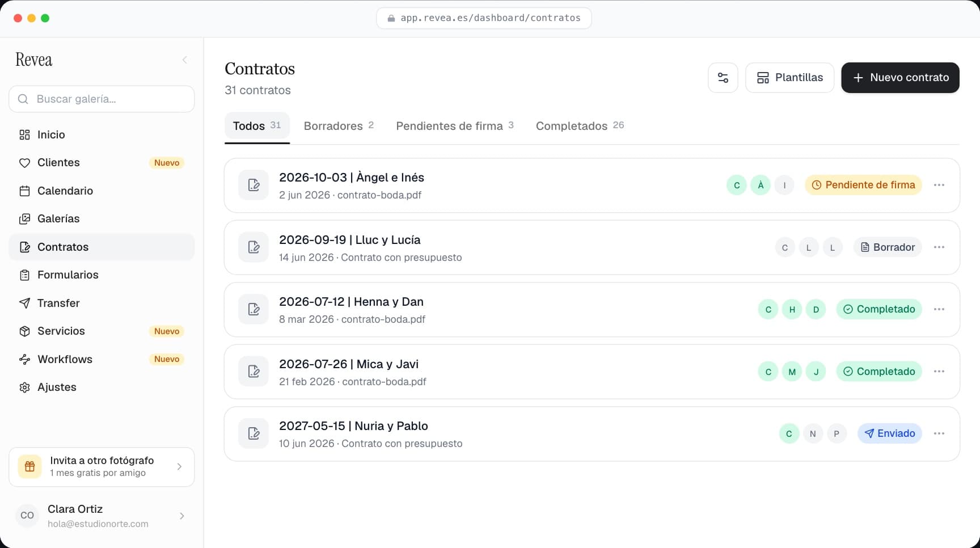Click the M signer avatar on Mica y Javi
980x548 pixels.
792,372
